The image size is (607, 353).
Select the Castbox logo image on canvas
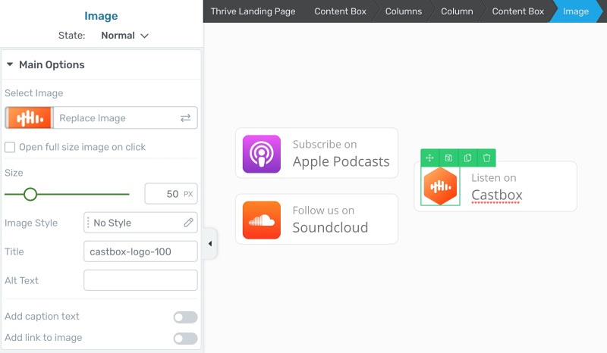[440, 186]
